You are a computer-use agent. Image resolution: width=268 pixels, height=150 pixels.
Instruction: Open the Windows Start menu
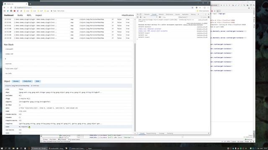pyautogui.click(x=2, y=148)
